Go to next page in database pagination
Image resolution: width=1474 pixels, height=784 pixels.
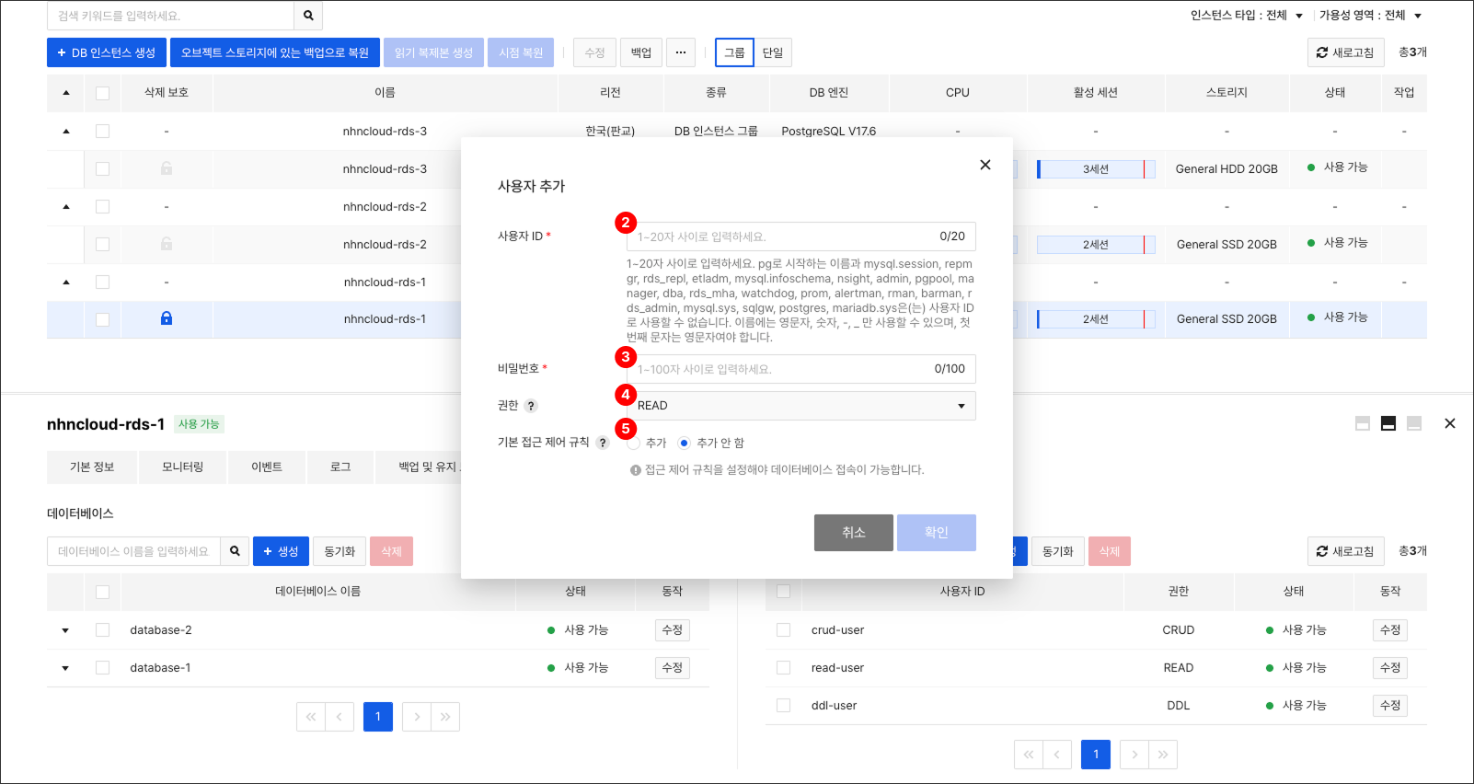(x=417, y=717)
